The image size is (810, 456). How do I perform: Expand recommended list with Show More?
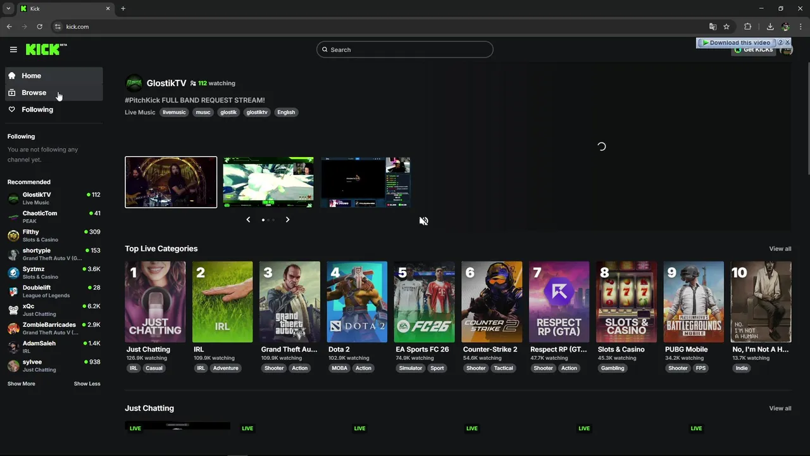[x=22, y=384]
